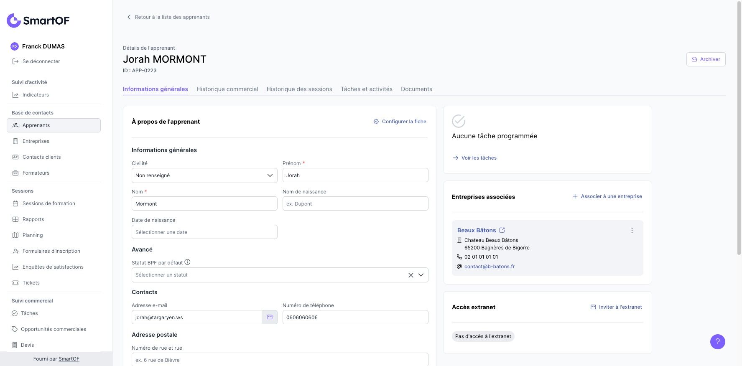Switch to Historique commercial tab

pos(227,89)
